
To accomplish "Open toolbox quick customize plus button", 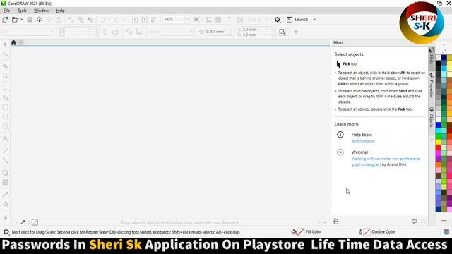I will (5, 218).
